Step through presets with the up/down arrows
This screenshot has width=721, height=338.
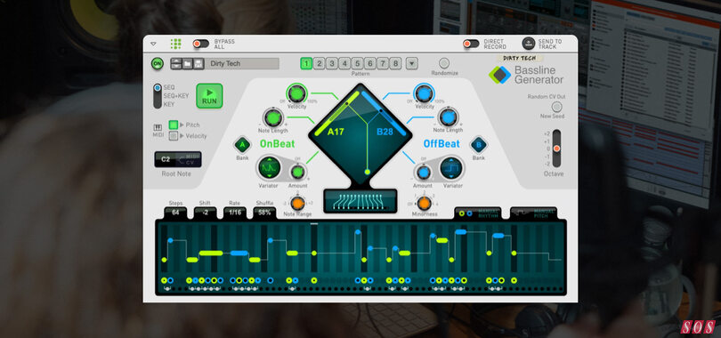tap(175, 63)
